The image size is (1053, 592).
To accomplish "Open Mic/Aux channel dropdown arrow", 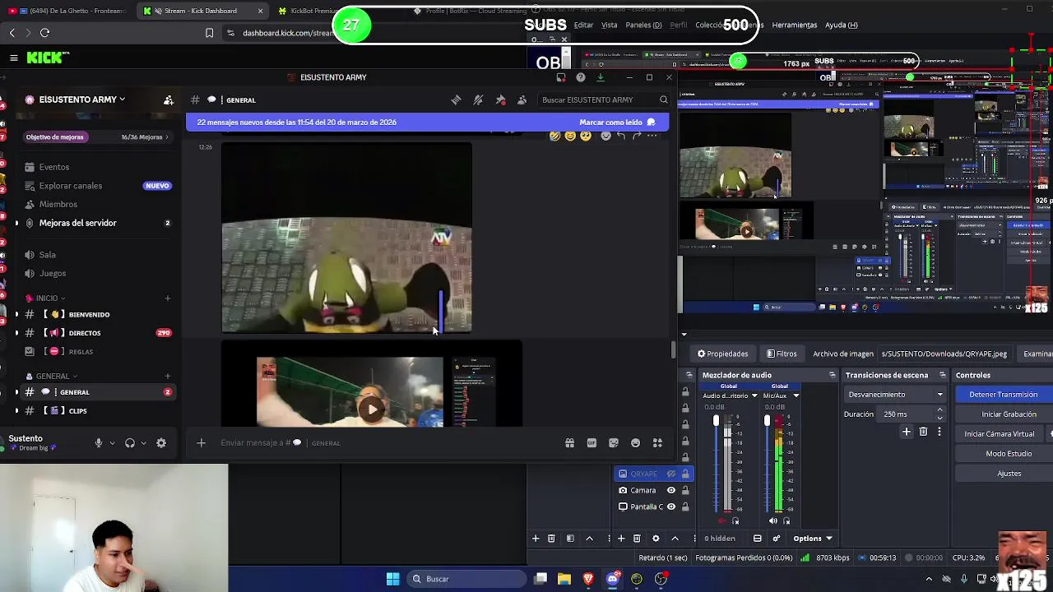I will tap(796, 395).
